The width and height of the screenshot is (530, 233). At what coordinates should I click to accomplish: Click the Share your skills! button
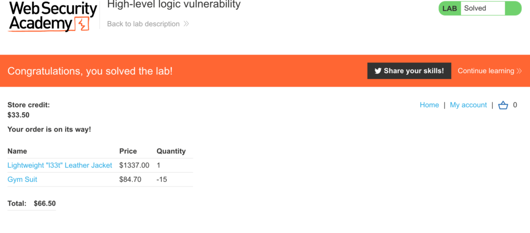click(409, 71)
